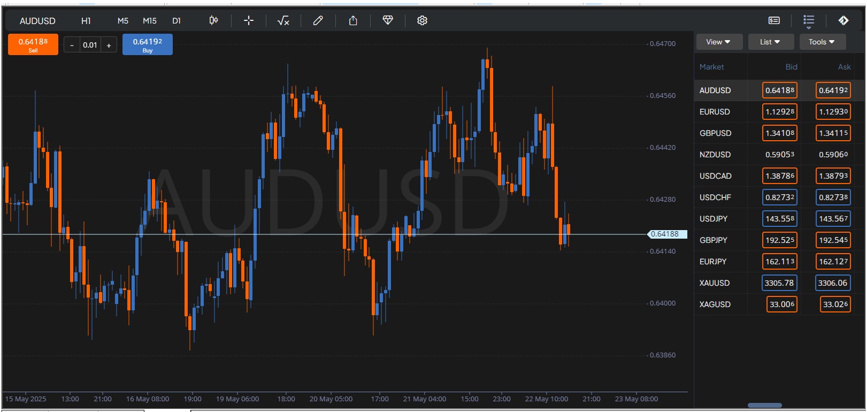Switch to the D1 timeframe
Screen dimensions: 867x412
(177, 21)
